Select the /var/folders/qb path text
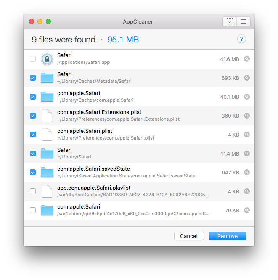 pyautogui.click(x=133, y=214)
